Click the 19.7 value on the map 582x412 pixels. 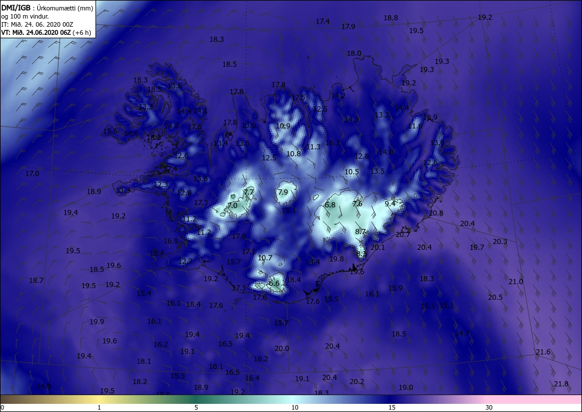pos(477,247)
